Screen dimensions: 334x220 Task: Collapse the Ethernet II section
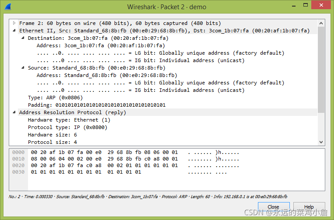(x=14, y=31)
